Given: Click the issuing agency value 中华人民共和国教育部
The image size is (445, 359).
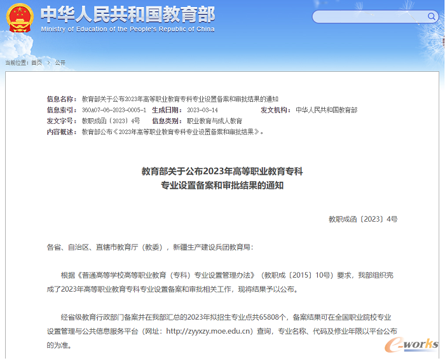Looking at the screenshot, I should pyautogui.click(x=327, y=110).
